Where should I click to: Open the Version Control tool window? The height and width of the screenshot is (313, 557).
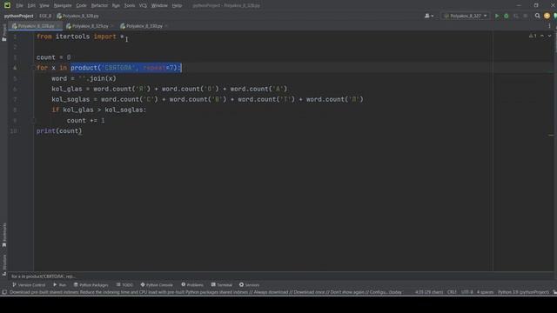[x=29, y=285]
